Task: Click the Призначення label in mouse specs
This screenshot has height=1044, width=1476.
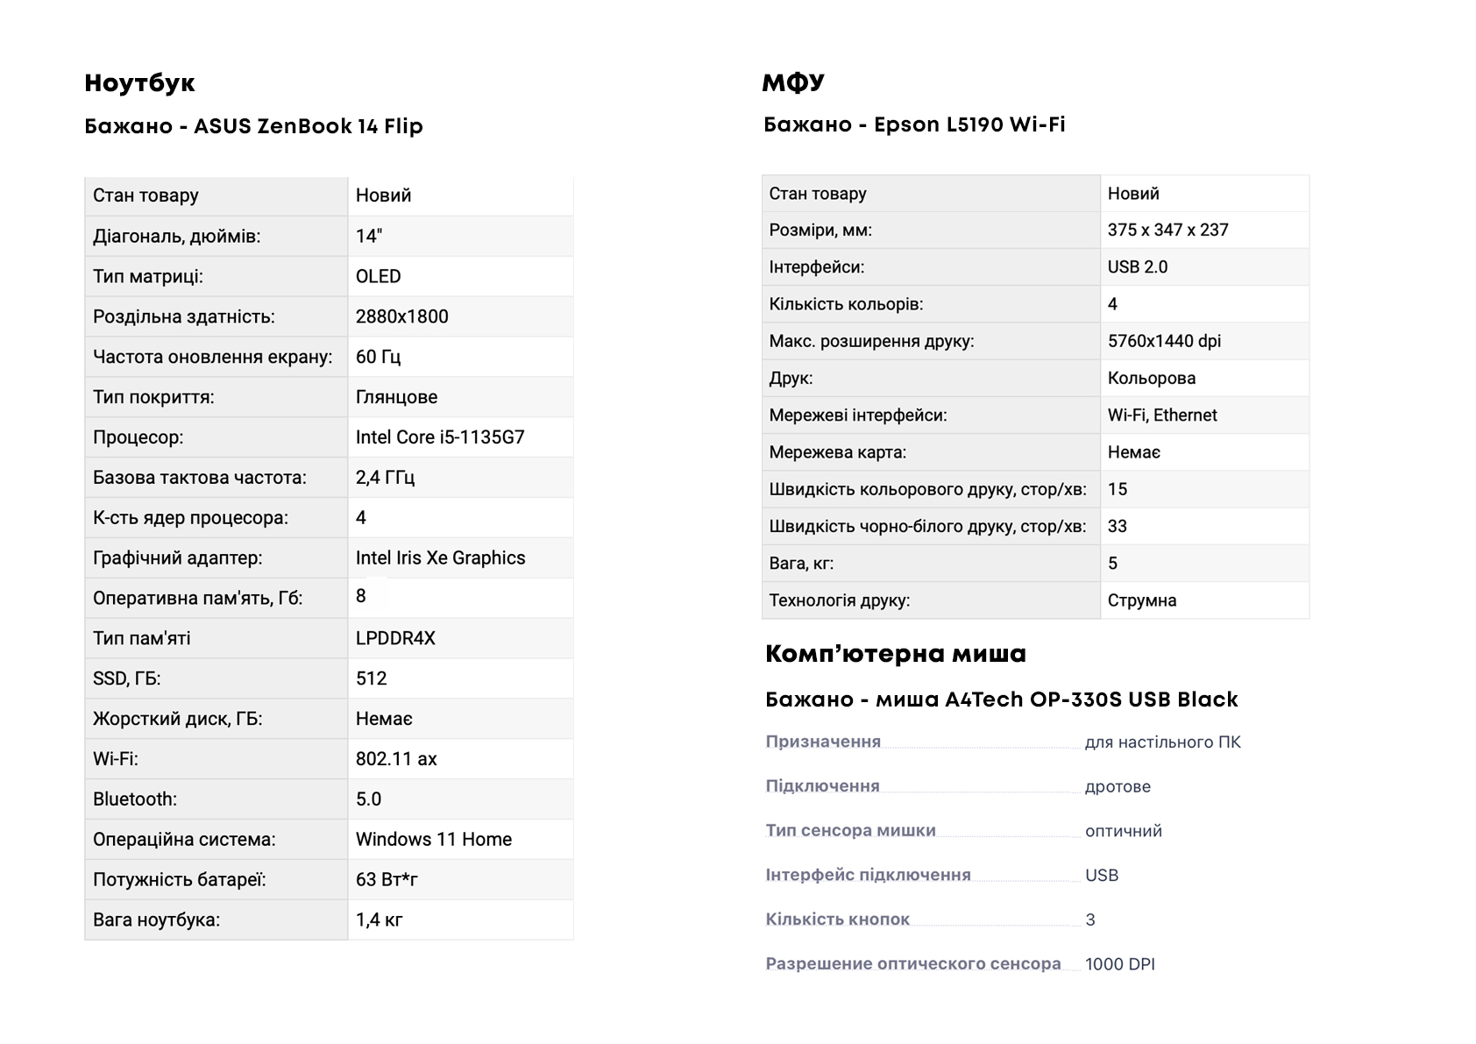Action: point(823,742)
